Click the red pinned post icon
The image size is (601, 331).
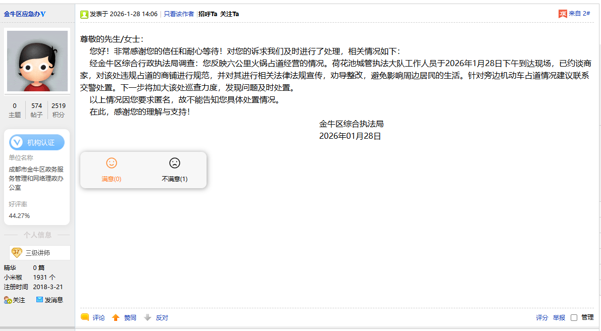point(563,14)
